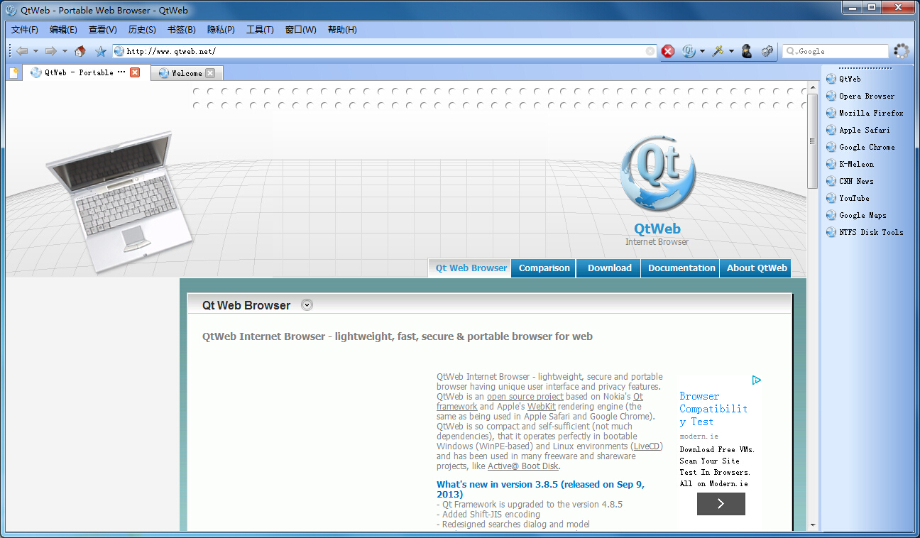Screen dimensions: 920x538
Task: Open the Google Maps bookmark
Action: [x=857, y=215]
